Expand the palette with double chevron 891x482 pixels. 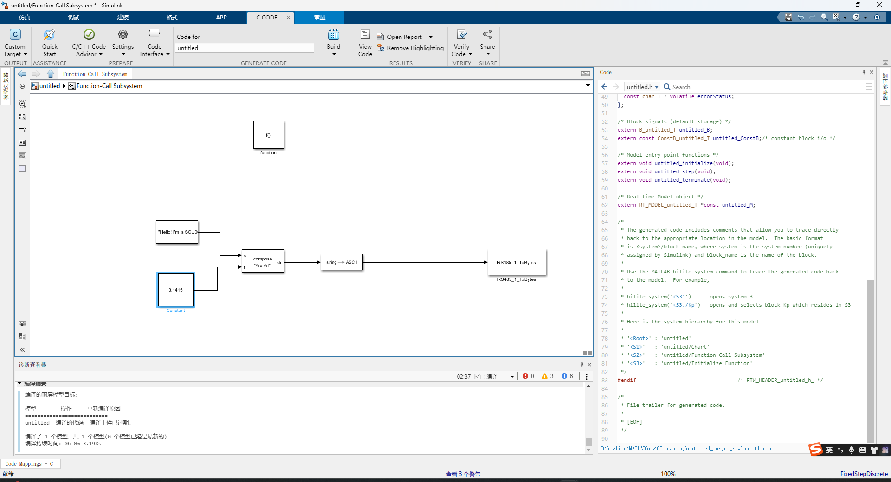[x=22, y=350]
